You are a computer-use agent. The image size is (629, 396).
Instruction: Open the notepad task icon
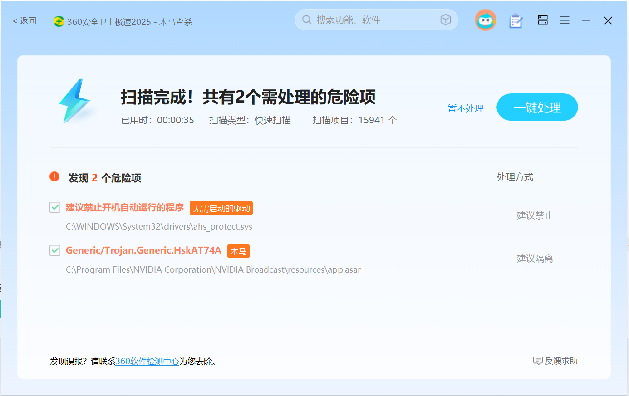pos(516,21)
